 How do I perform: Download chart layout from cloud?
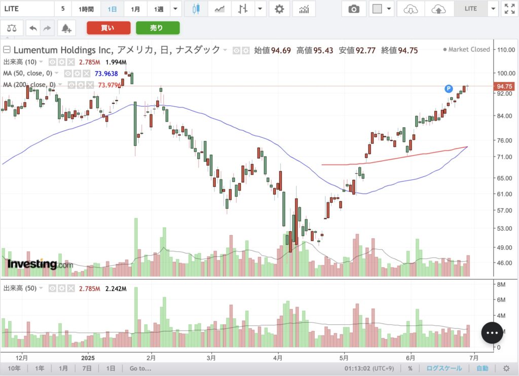tap(411, 9)
